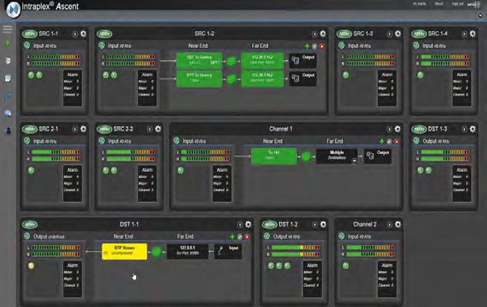This screenshot has height=307, width=487.
Task: Click Sign out in the header
Action: [x=458, y=4]
